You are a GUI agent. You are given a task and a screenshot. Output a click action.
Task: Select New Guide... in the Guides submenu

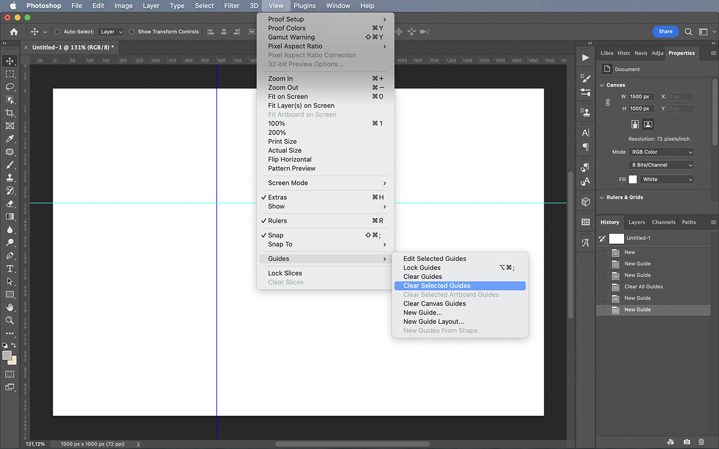pyautogui.click(x=422, y=312)
